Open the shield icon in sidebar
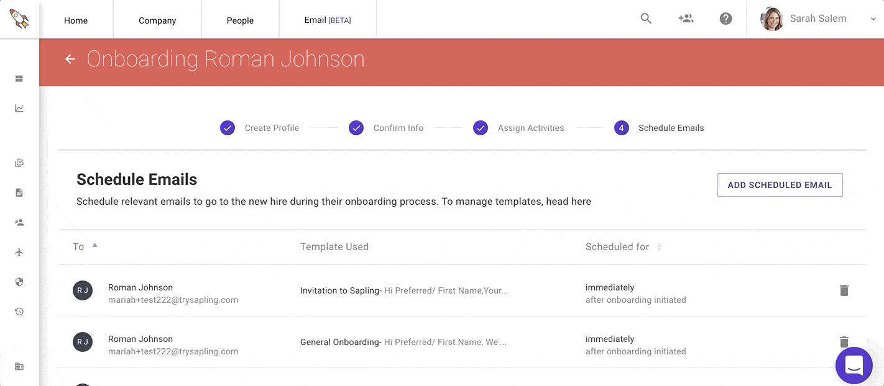The image size is (884, 386). pyautogui.click(x=19, y=282)
